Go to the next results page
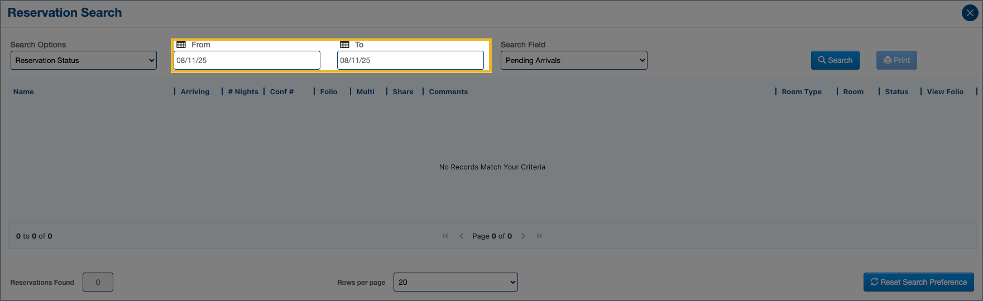The height and width of the screenshot is (301, 983). [x=523, y=236]
